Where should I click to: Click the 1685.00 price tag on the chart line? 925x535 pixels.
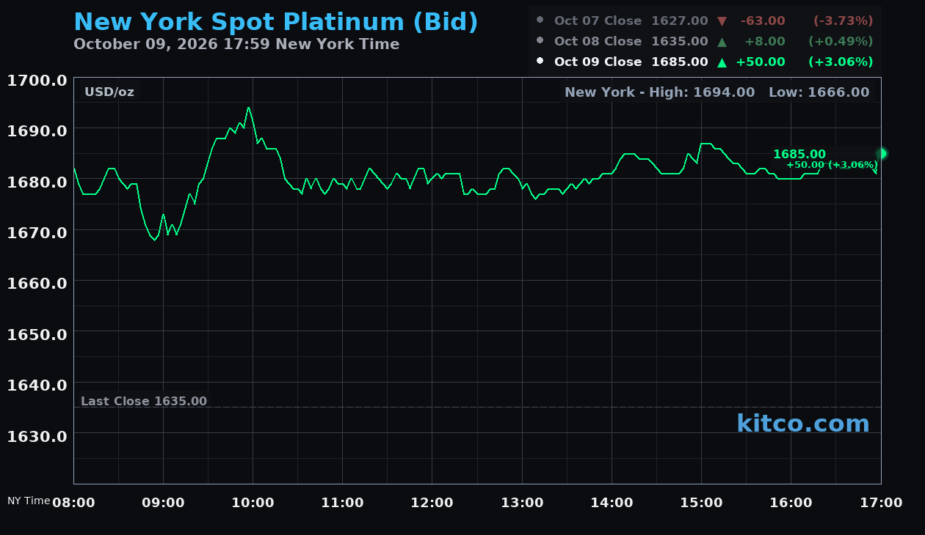tap(799, 155)
